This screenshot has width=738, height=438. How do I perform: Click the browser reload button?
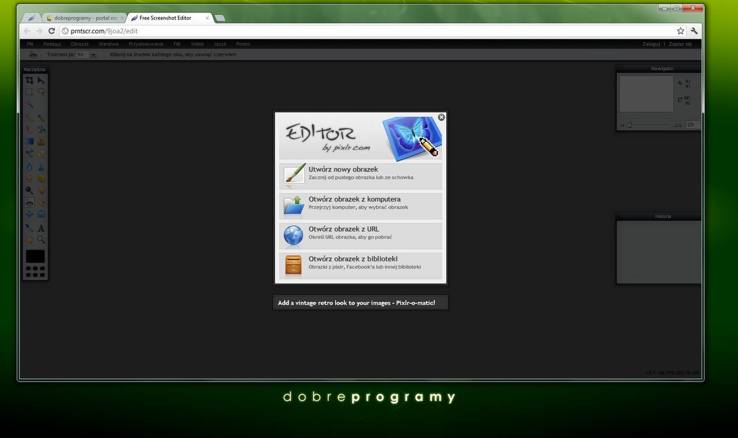click(x=51, y=31)
